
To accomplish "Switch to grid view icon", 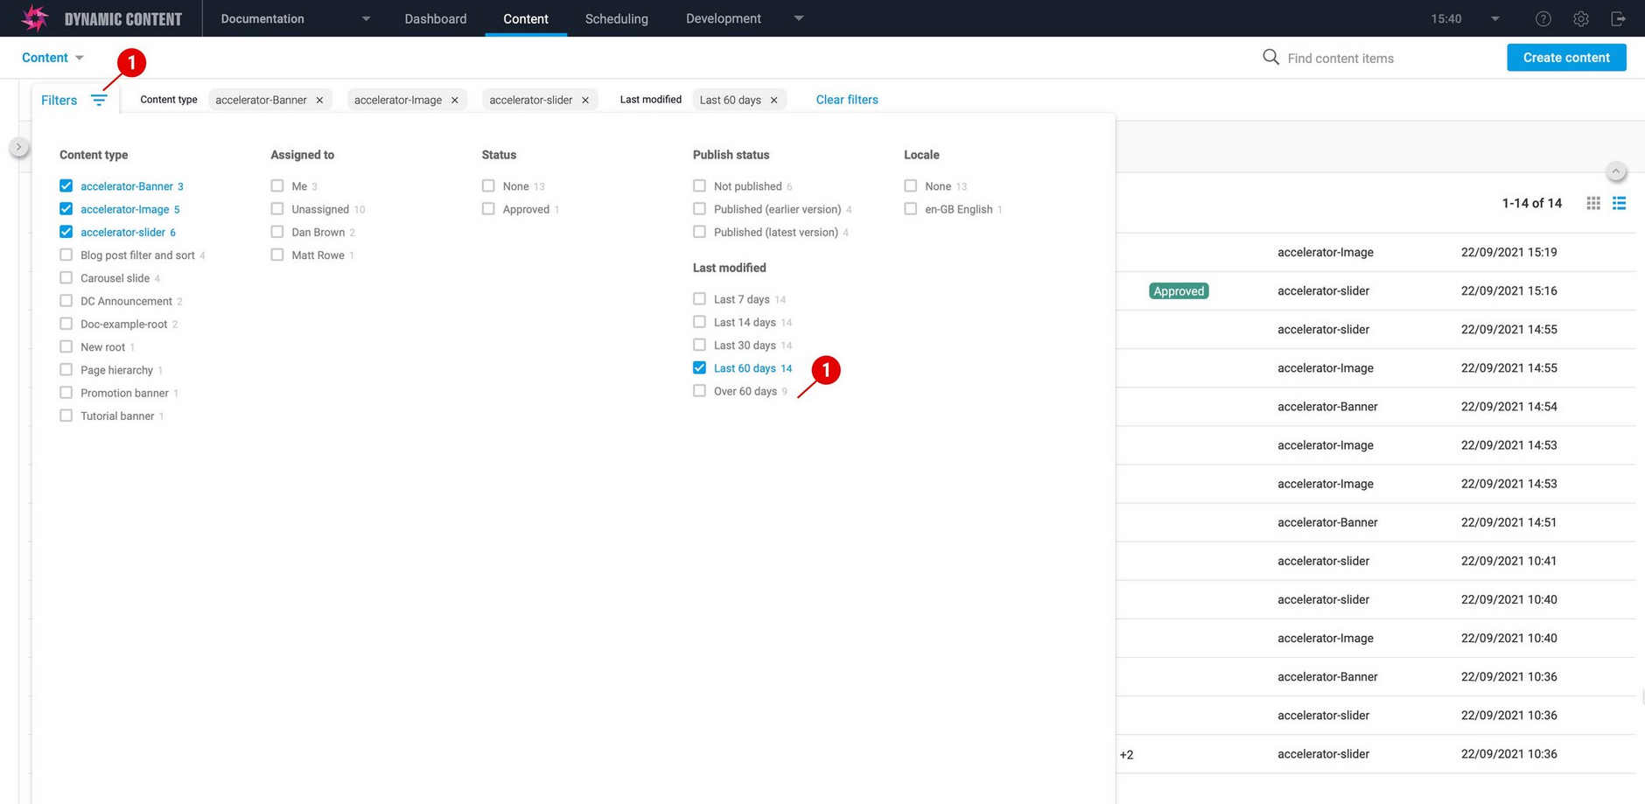I will click(1593, 203).
